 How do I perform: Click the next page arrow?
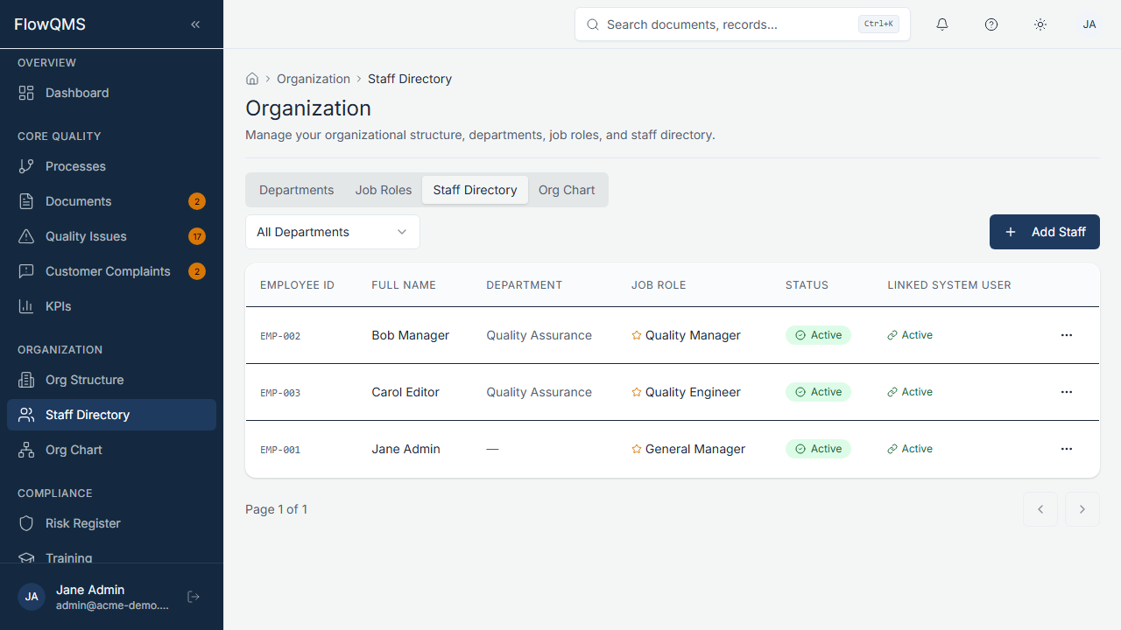click(x=1082, y=508)
